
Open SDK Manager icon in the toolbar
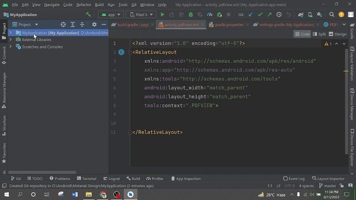click(x=319, y=15)
